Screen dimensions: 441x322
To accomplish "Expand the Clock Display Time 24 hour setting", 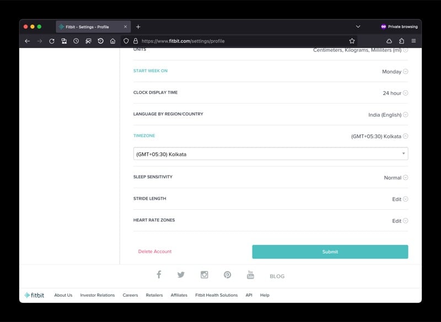I will pyautogui.click(x=406, y=93).
